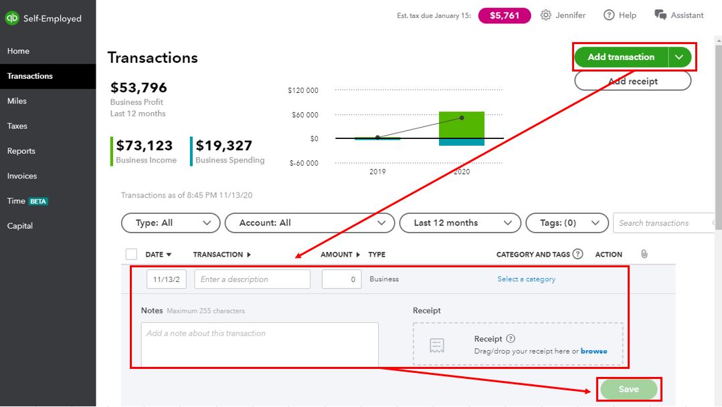The width and height of the screenshot is (722, 407).
Task: Open the Last 12 months date dropdown
Action: click(460, 223)
